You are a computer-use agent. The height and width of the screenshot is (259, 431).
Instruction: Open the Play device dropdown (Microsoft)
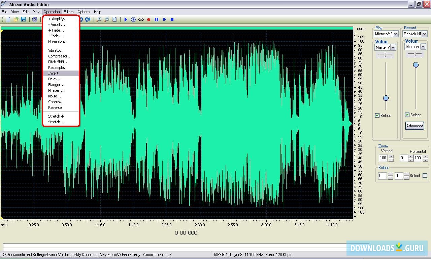pyautogui.click(x=396, y=34)
